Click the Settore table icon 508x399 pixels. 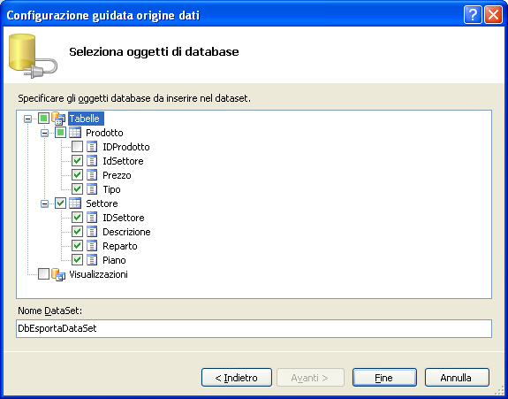[x=75, y=203]
